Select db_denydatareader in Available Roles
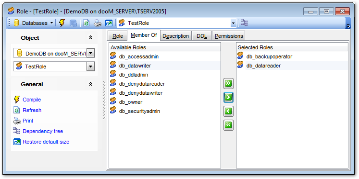 tap(142, 84)
